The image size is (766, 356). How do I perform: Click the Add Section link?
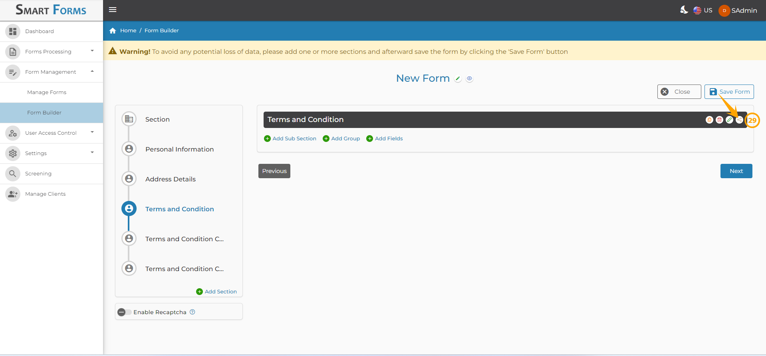(216, 292)
